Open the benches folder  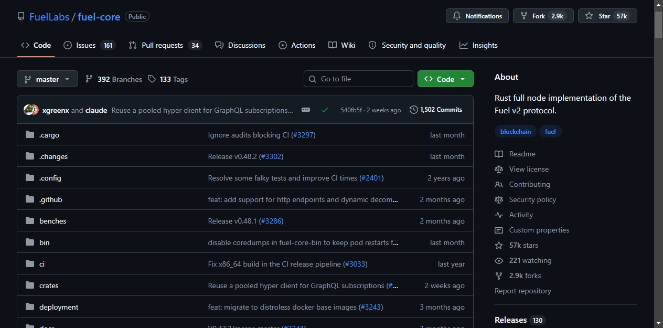point(53,221)
